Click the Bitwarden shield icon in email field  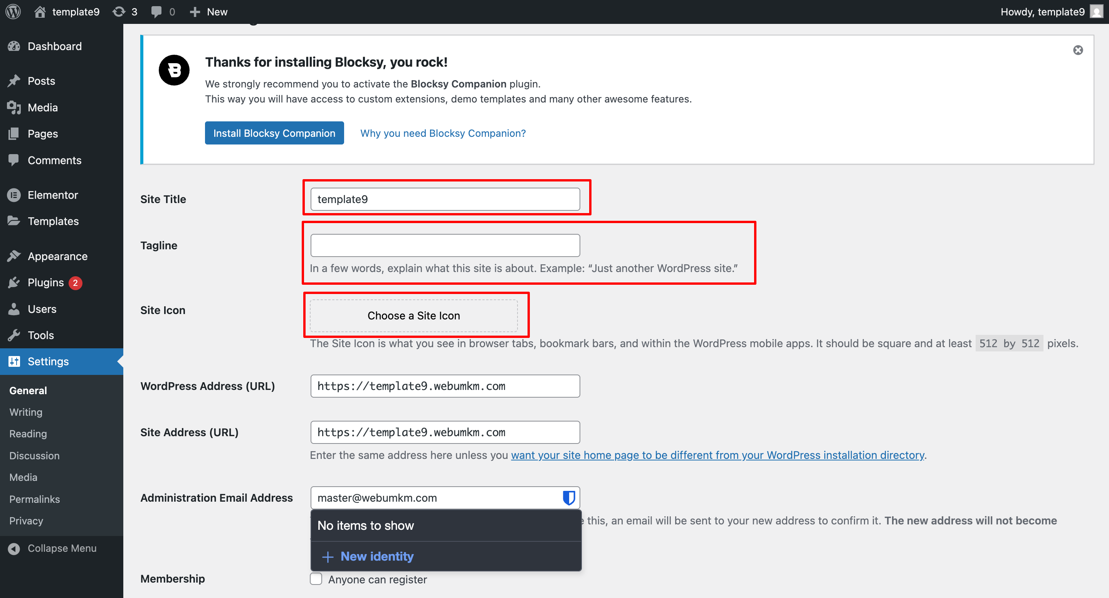point(568,498)
